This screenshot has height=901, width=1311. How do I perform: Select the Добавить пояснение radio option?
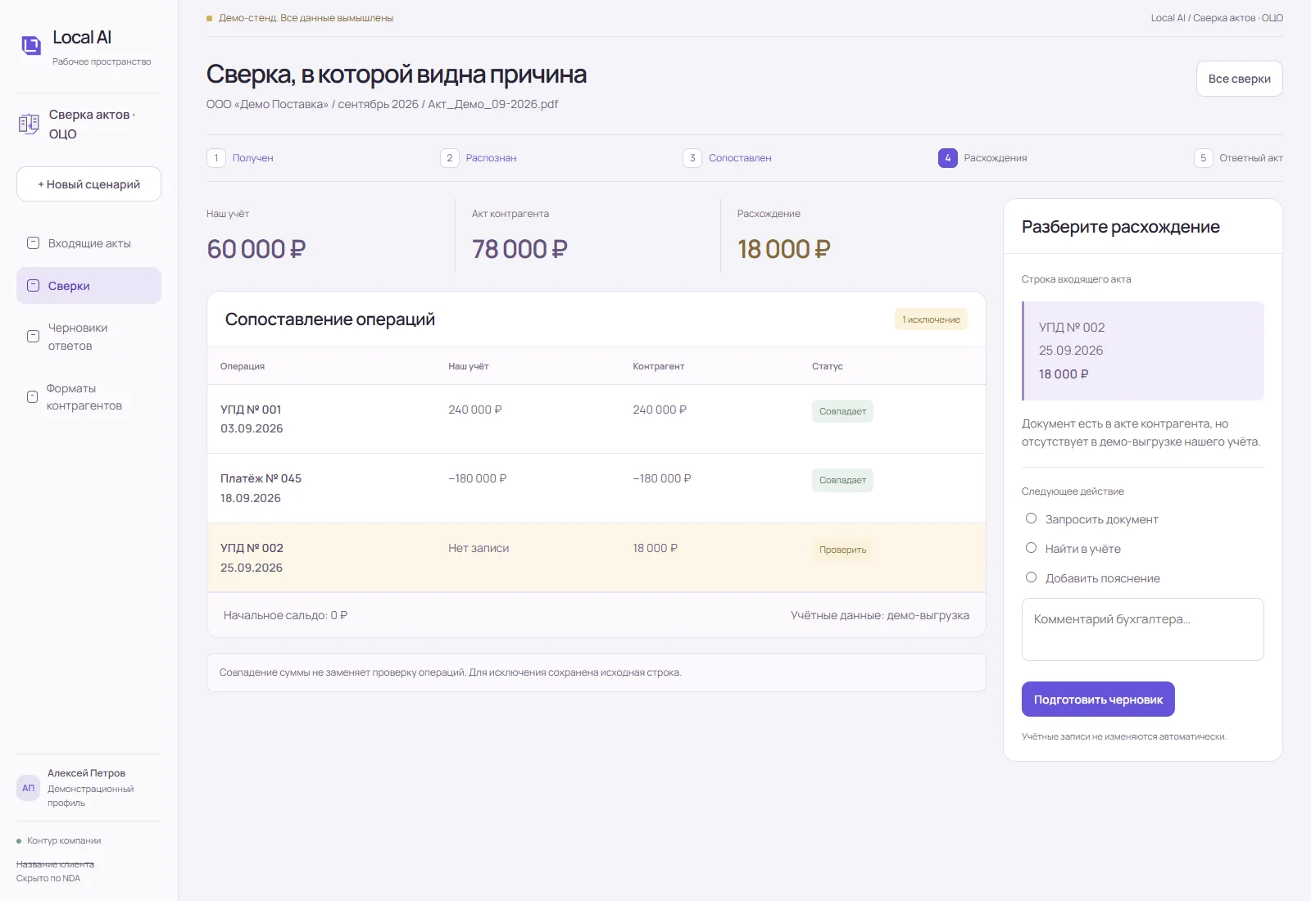1032,577
